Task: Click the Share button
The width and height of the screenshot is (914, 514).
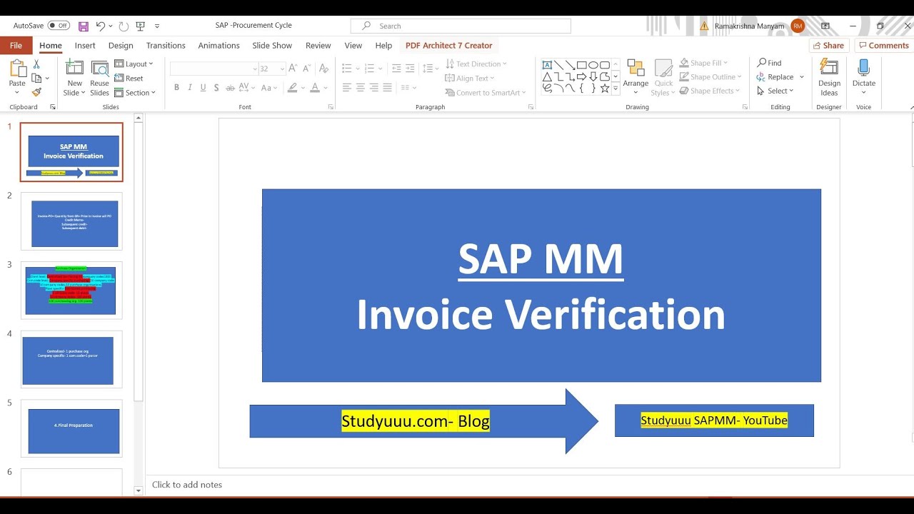Action: click(828, 45)
